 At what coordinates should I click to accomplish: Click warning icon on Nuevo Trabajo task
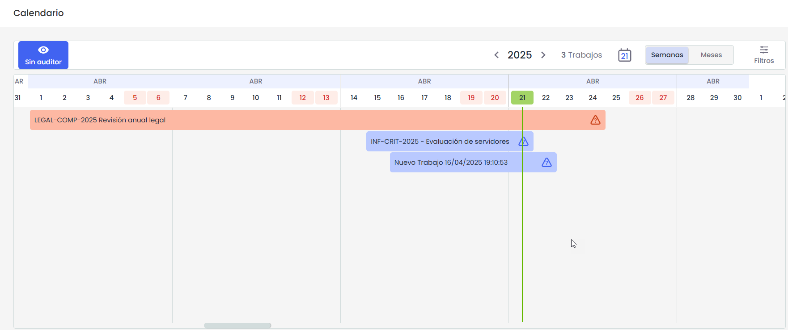click(547, 163)
